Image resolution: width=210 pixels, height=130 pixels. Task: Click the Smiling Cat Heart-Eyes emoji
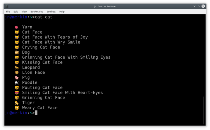pyautogui.click(x=16, y=93)
